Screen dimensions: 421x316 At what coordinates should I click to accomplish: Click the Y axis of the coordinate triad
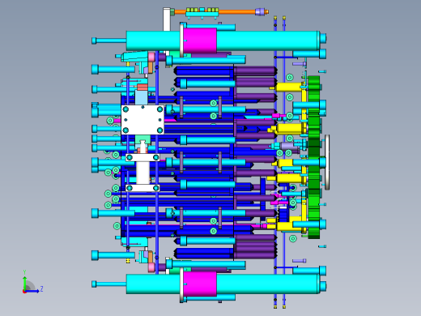coord(25,283)
